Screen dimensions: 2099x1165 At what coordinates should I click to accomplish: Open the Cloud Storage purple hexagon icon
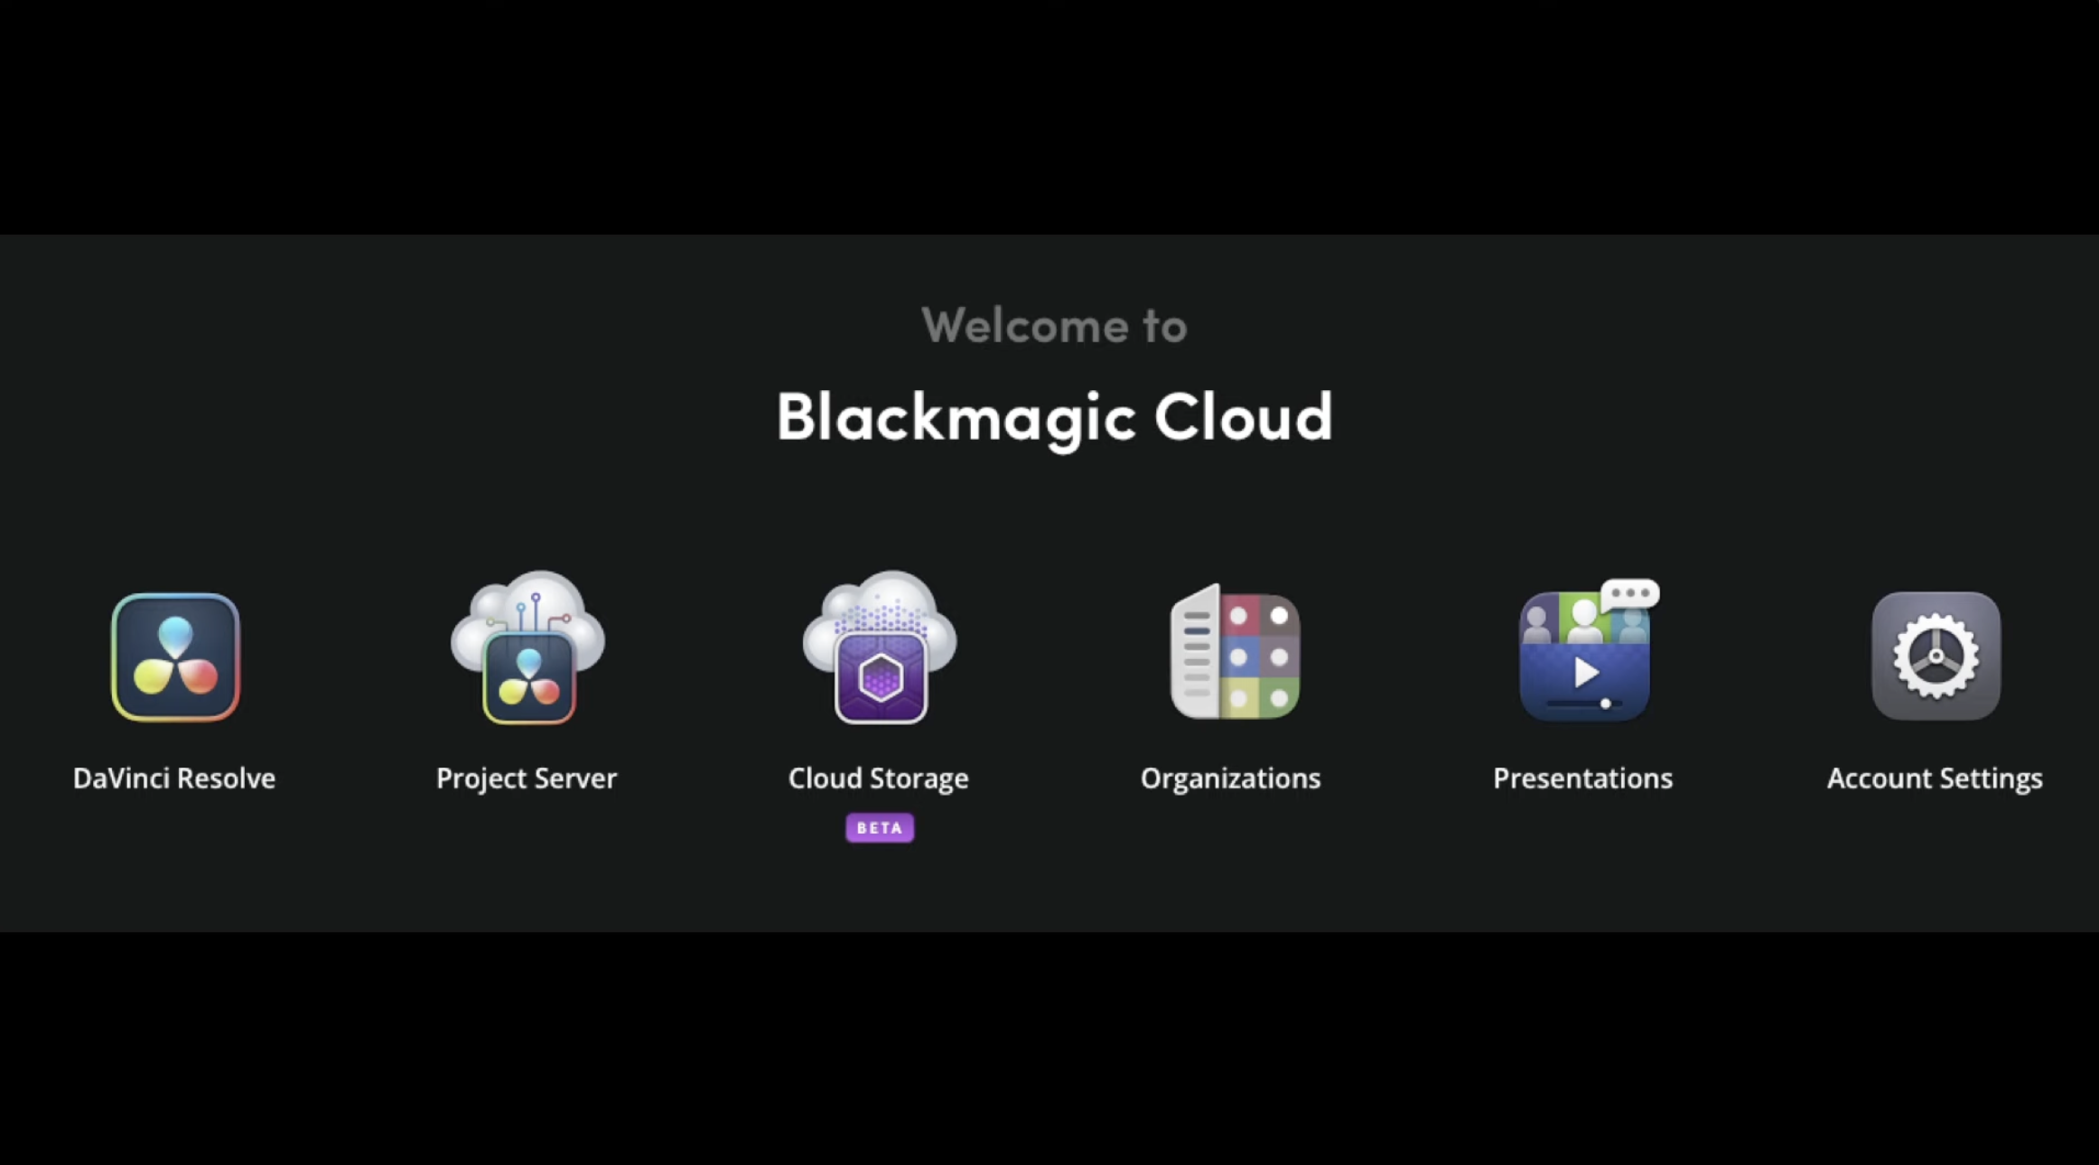click(880, 647)
